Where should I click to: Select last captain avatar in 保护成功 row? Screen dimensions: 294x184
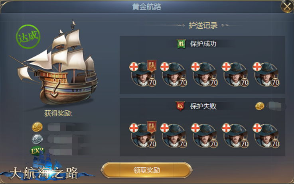tap(266, 74)
